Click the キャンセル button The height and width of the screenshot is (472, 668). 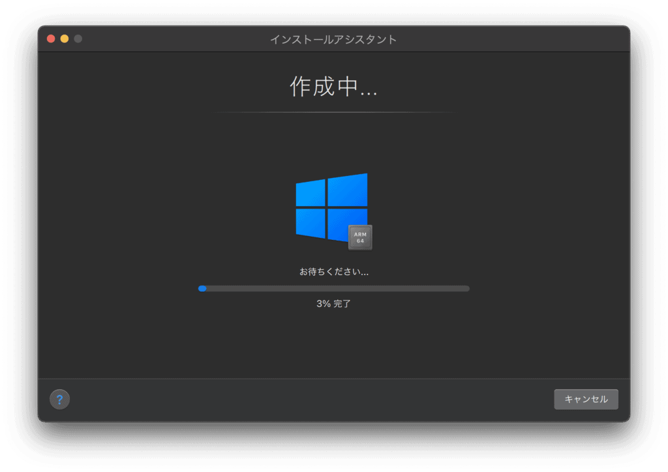coord(586,399)
